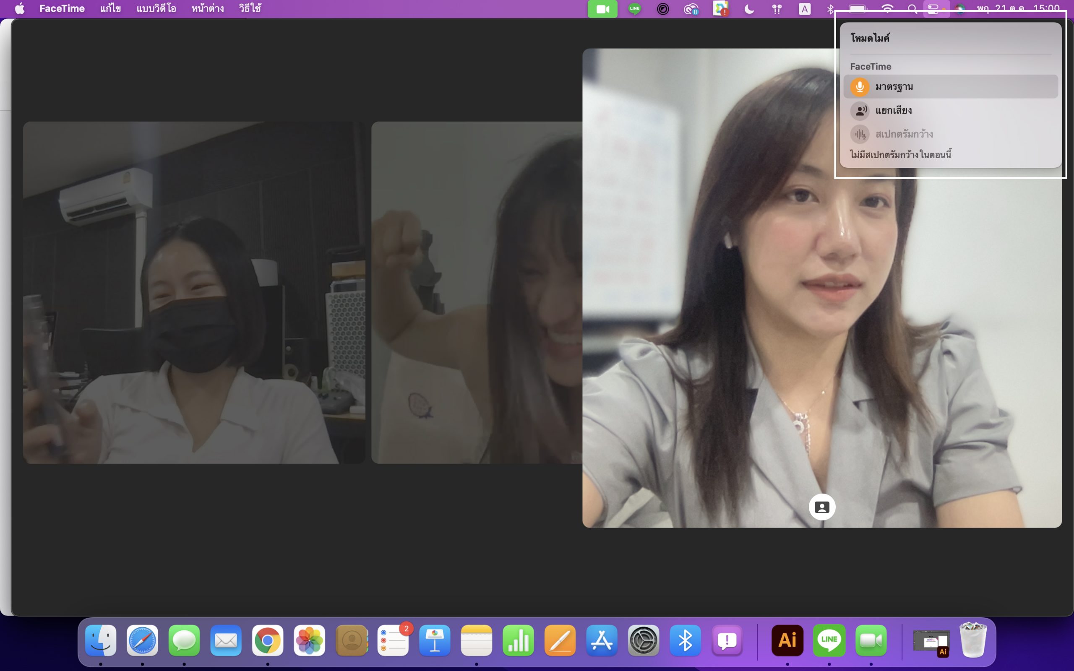The image size is (1074, 671).
Task: Open Spotlight search magnifier
Action: coord(912,9)
